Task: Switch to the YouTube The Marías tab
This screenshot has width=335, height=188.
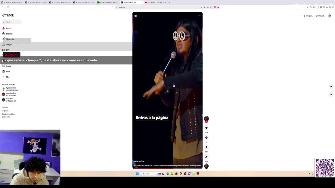Action: [156, 2]
